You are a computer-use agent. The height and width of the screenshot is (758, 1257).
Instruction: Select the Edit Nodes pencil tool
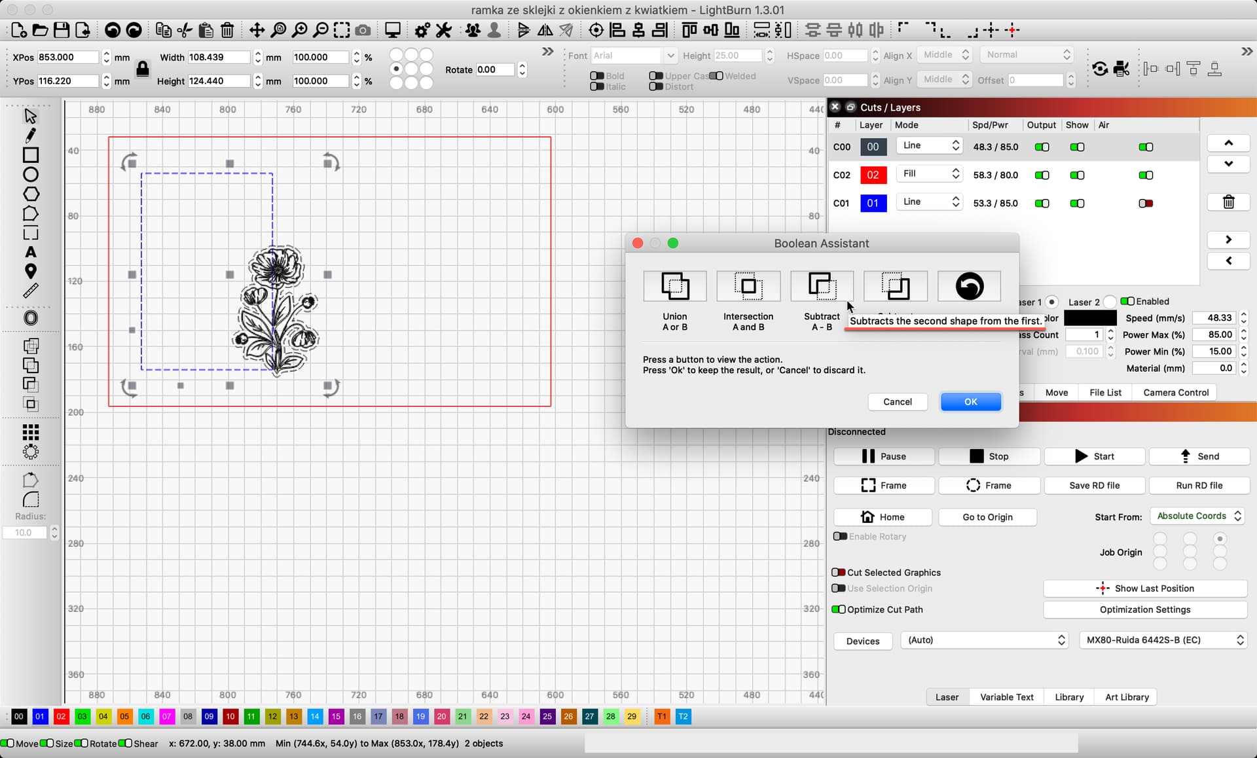coord(30,135)
